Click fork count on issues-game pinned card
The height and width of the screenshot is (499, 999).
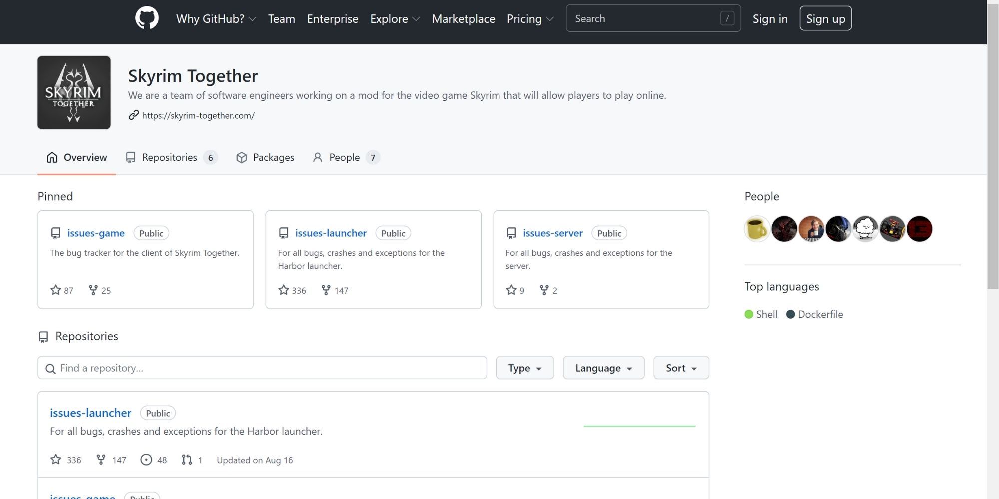click(100, 290)
